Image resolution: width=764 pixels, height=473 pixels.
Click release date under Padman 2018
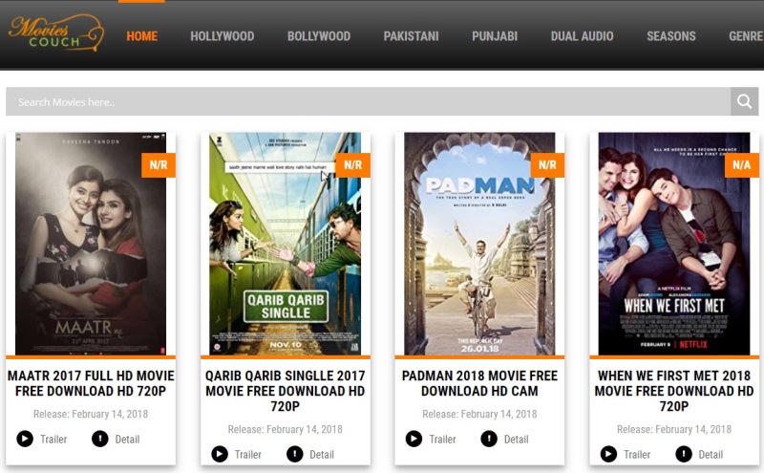[x=479, y=414]
